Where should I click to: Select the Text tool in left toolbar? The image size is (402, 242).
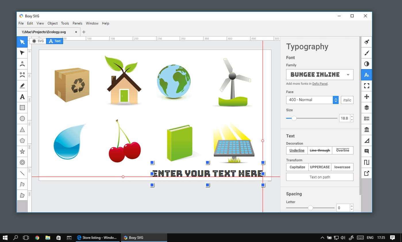point(22,97)
